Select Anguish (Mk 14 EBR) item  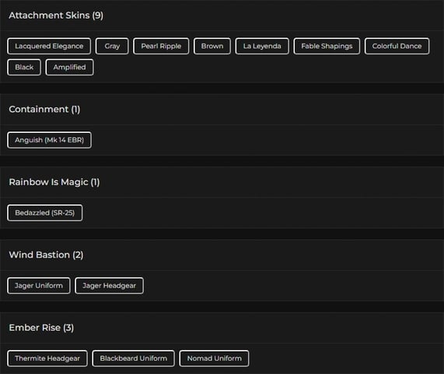coord(49,140)
